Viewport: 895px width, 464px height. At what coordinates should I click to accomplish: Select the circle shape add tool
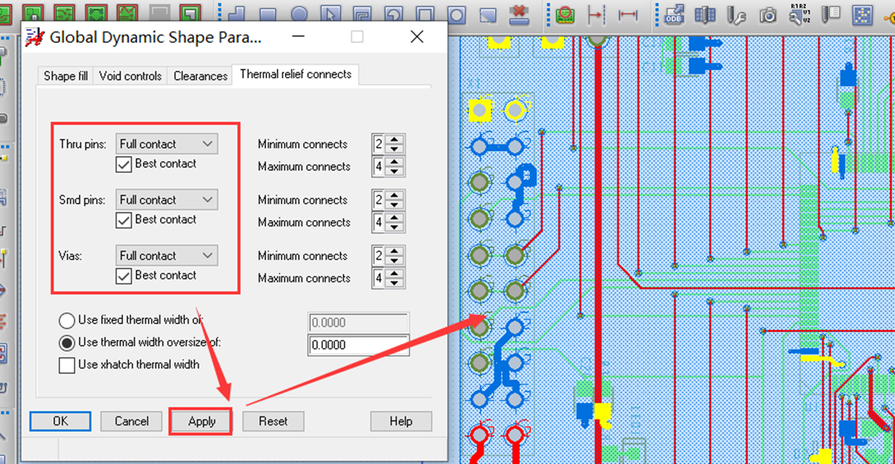coord(299,14)
